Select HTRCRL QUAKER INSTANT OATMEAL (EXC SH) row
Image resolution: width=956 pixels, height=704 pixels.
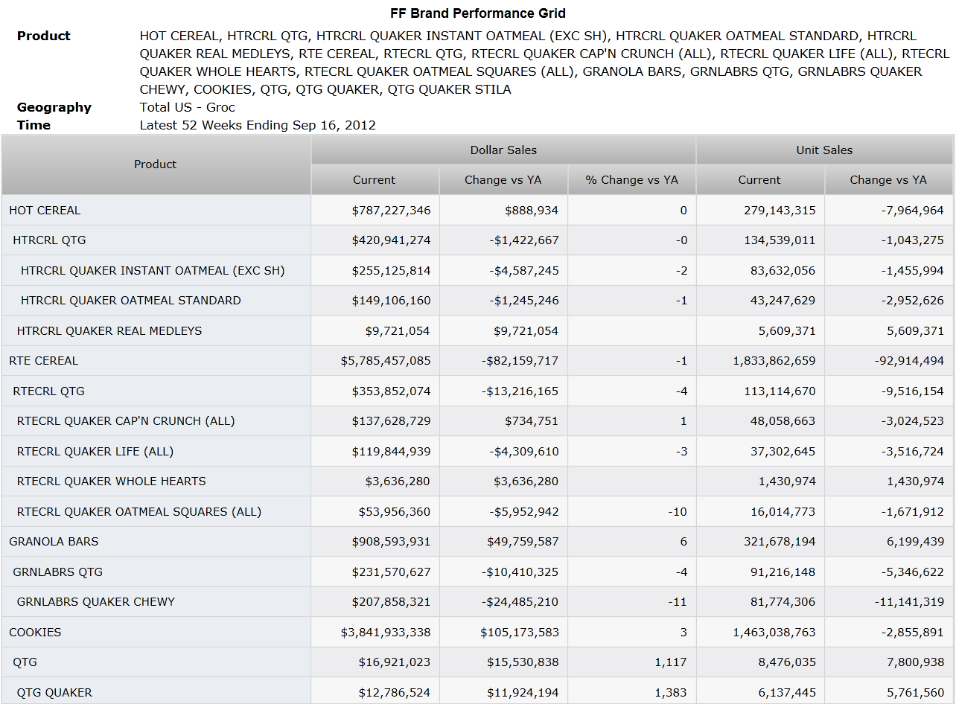156,271
